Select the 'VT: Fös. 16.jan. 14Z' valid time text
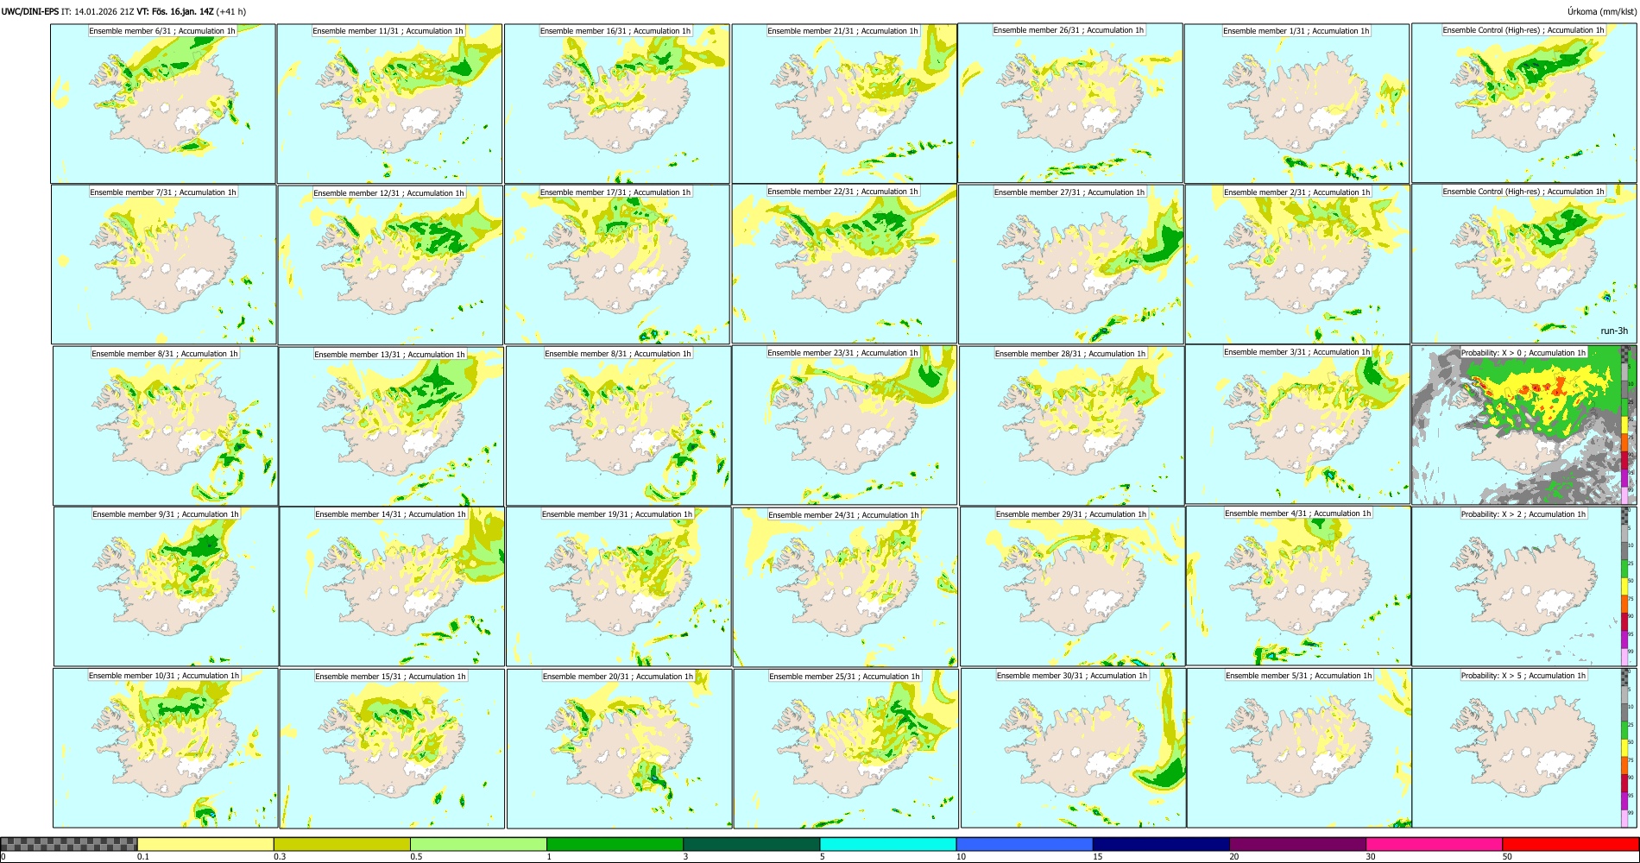Viewport: 1640px width, 863px height. click(x=175, y=11)
